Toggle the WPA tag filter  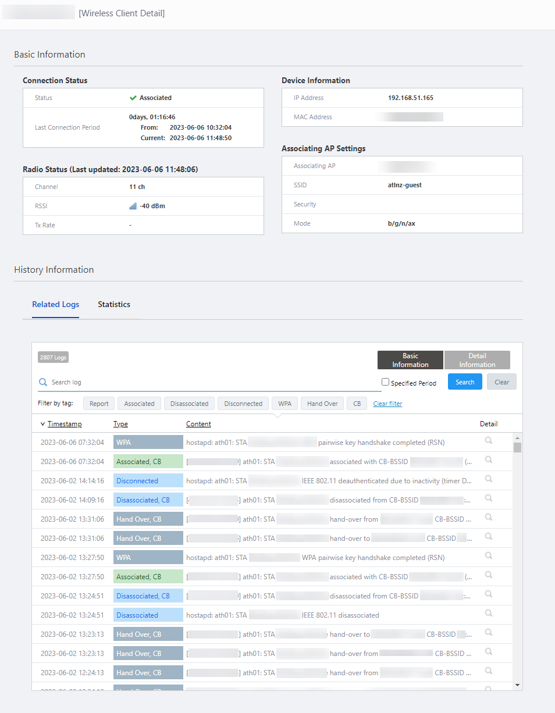tap(284, 404)
